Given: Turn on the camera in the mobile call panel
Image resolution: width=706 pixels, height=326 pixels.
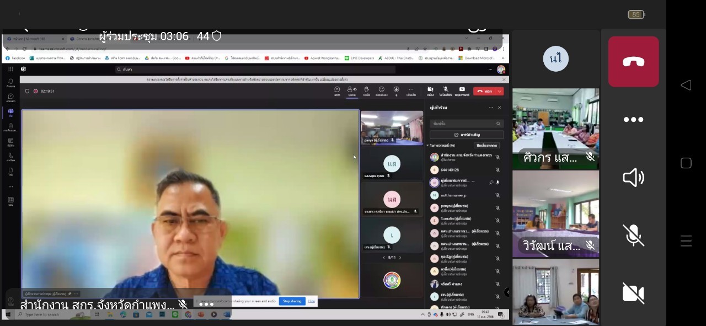Looking at the screenshot, I should click(x=633, y=293).
